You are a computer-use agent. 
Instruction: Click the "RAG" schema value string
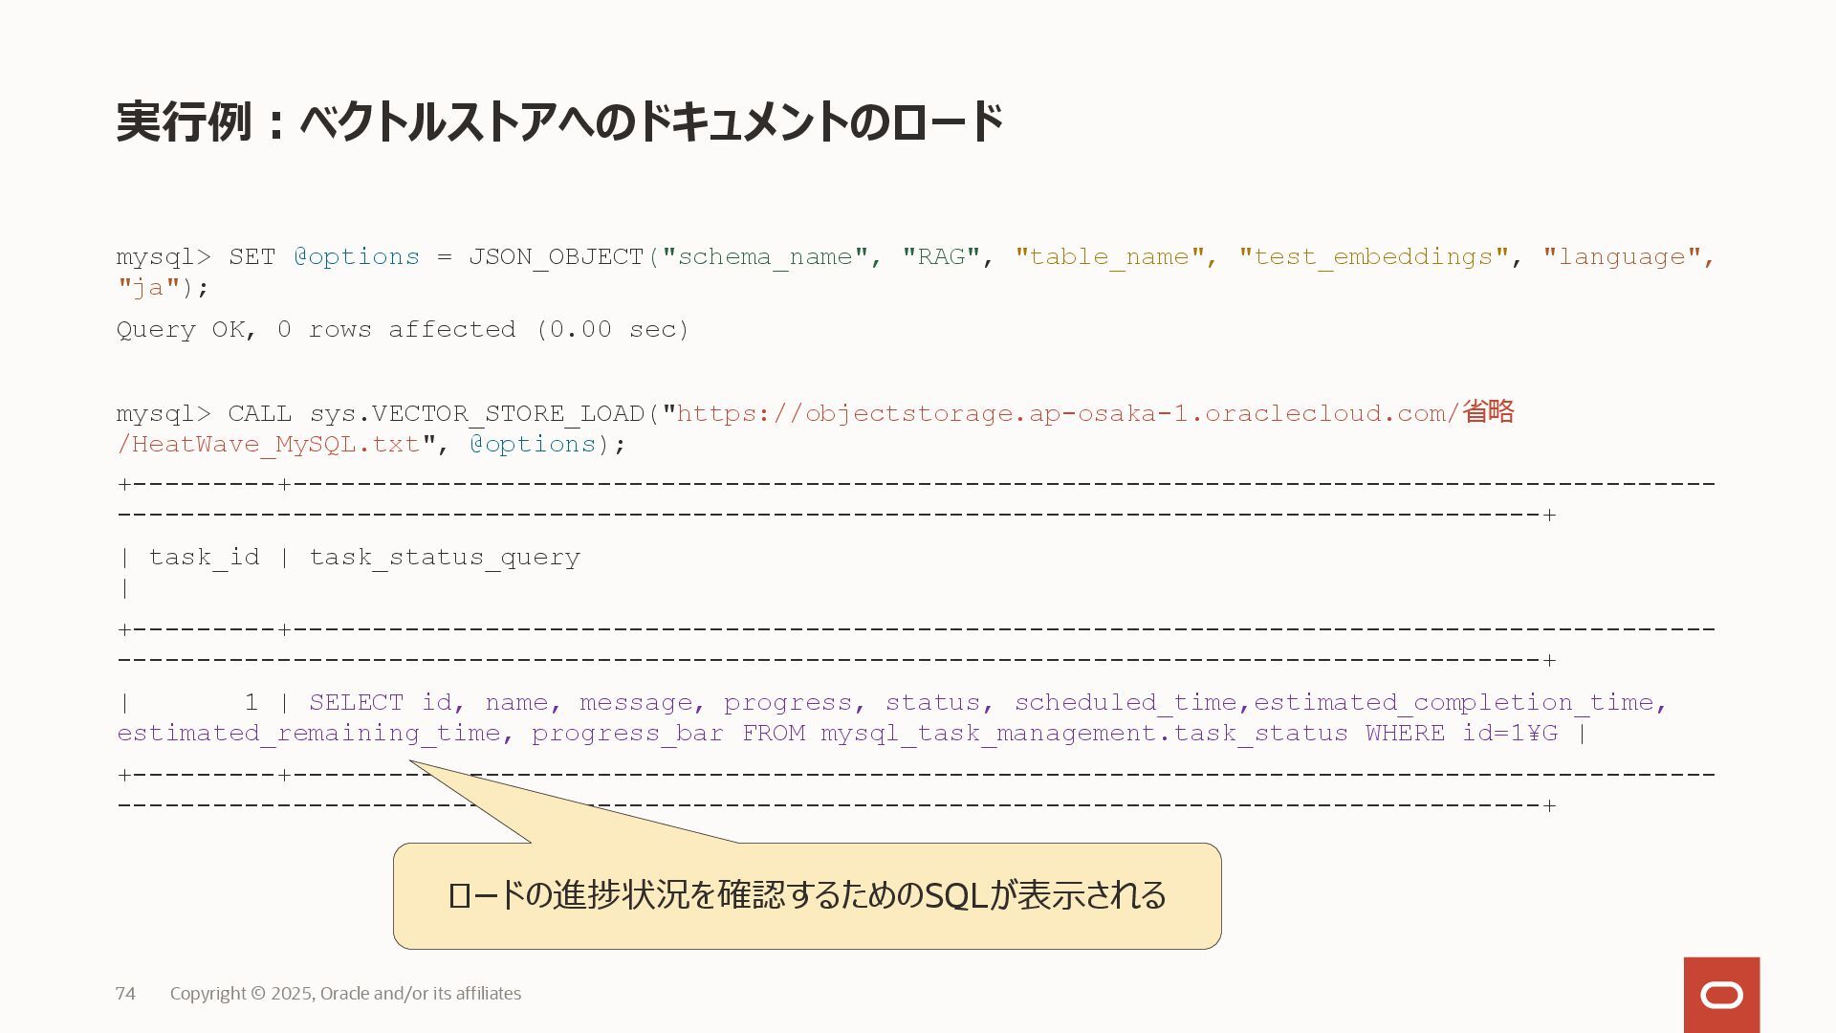[942, 257]
